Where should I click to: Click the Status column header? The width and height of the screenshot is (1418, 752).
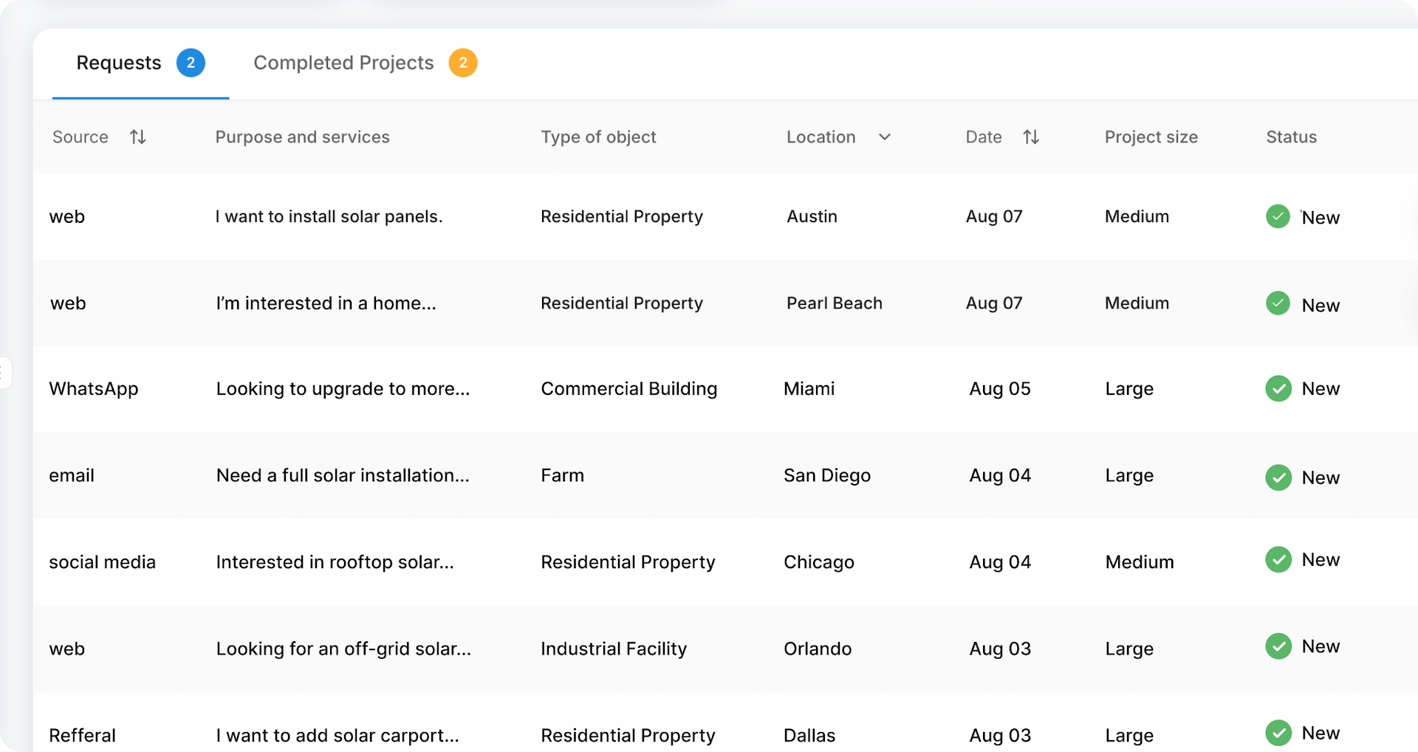pyautogui.click(x=1291, y=137)
